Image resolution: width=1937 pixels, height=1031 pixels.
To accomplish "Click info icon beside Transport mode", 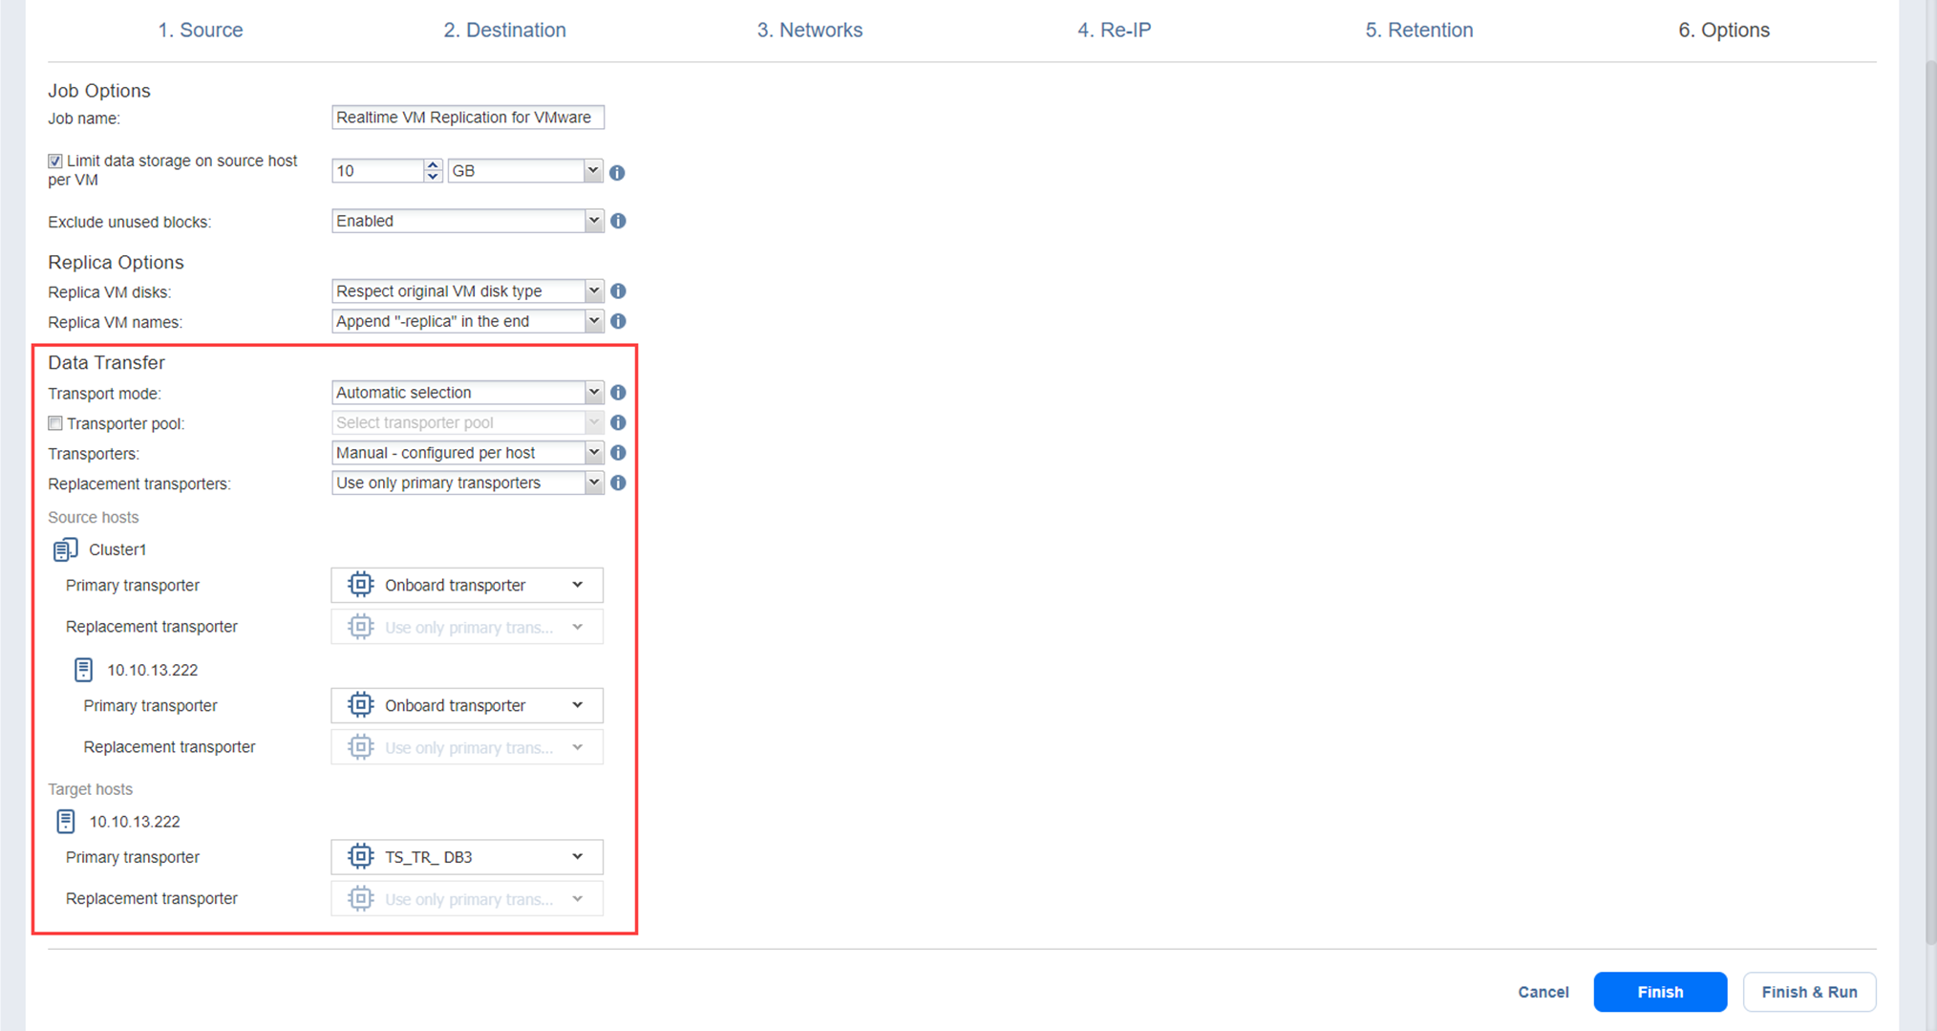I will coord(618,393).
